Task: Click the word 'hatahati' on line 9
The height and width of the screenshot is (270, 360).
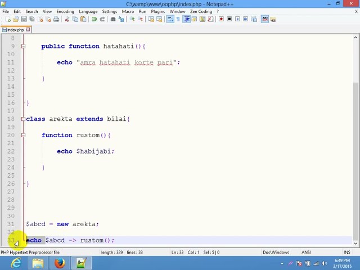Action: 119,46
